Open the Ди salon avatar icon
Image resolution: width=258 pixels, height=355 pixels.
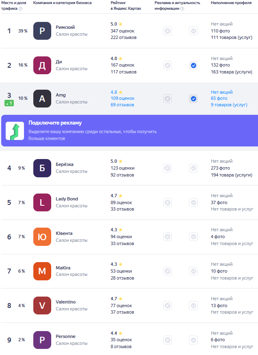[x=42, y=65]
